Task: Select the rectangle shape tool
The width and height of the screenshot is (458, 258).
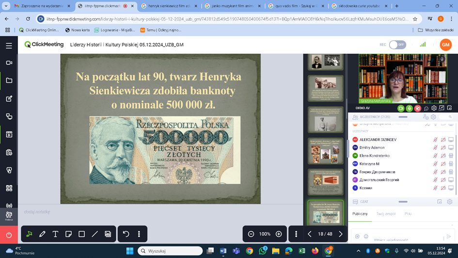Action: pos(81,234)
